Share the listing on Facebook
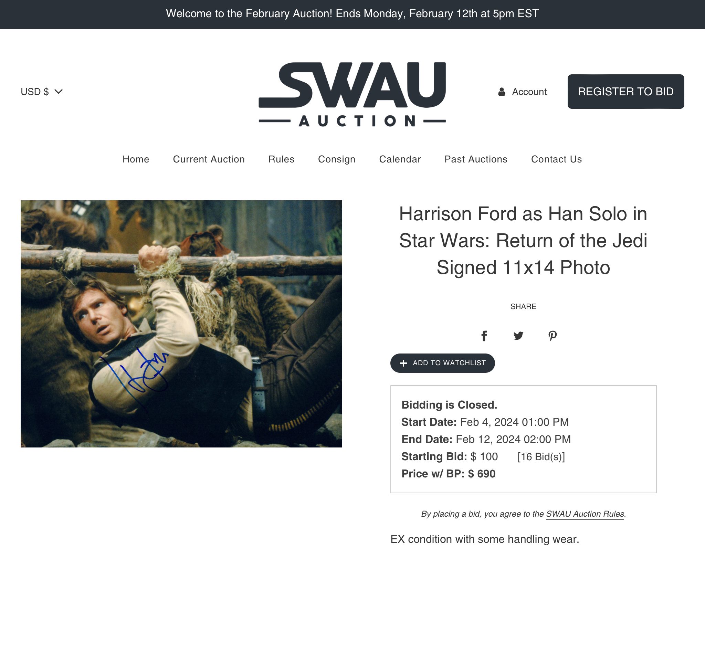The height and width of the screenshot is (654, 705). click(484, 336)
